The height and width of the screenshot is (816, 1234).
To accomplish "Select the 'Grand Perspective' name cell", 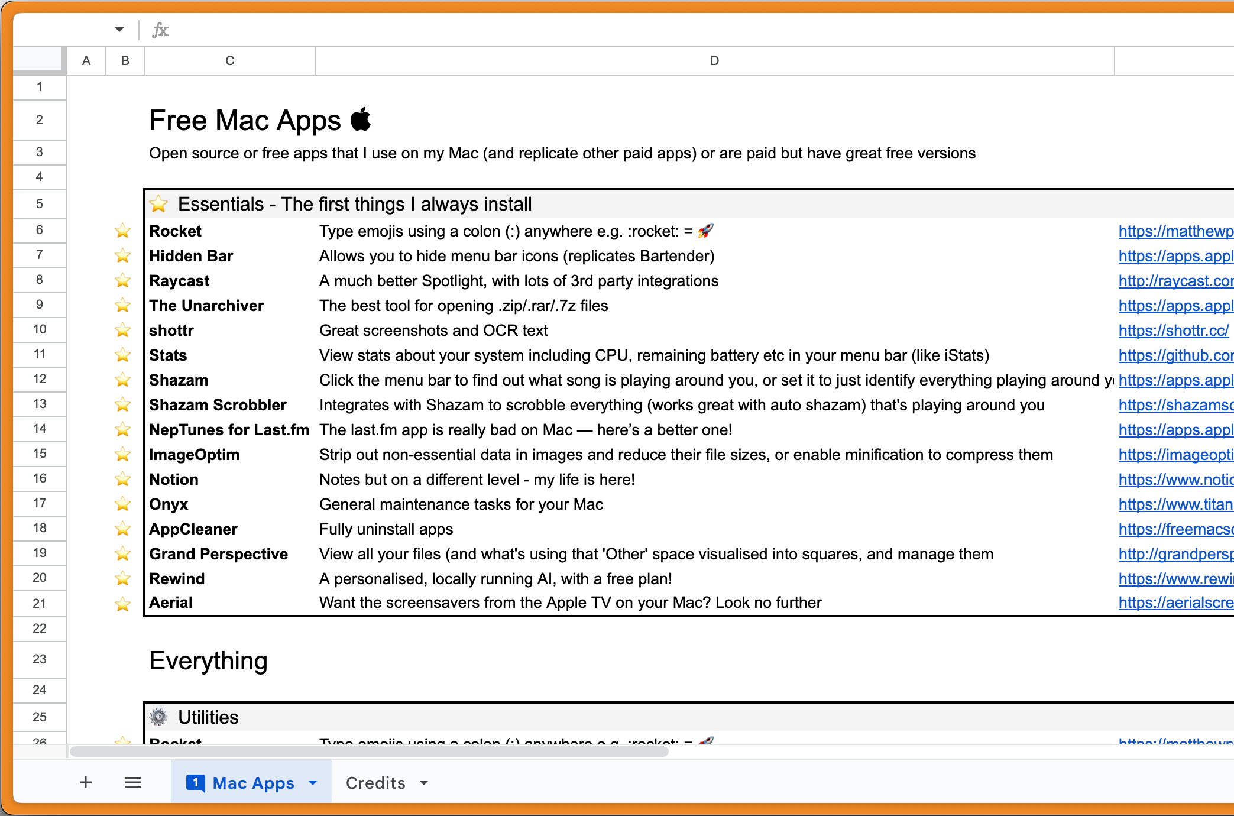I will point(218,554).
